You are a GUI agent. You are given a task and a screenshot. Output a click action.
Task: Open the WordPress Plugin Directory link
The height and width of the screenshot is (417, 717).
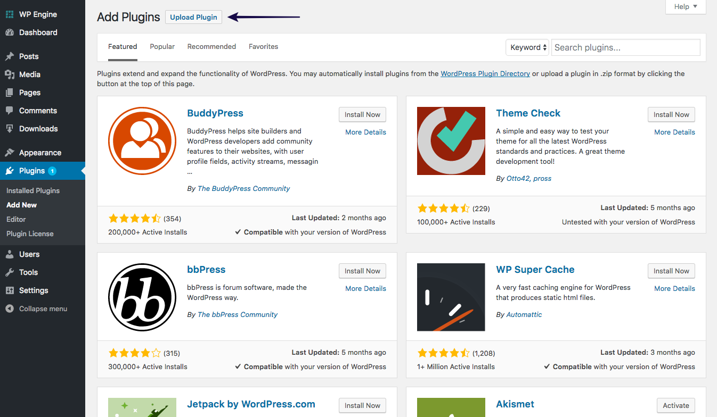(x=485, y=73)
